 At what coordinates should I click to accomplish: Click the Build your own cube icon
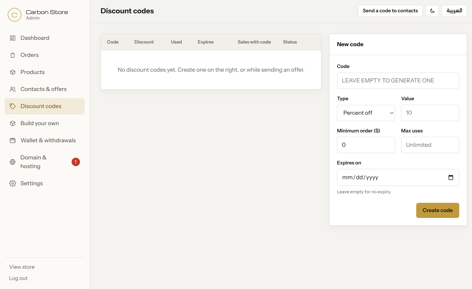[x=13, y=123]
